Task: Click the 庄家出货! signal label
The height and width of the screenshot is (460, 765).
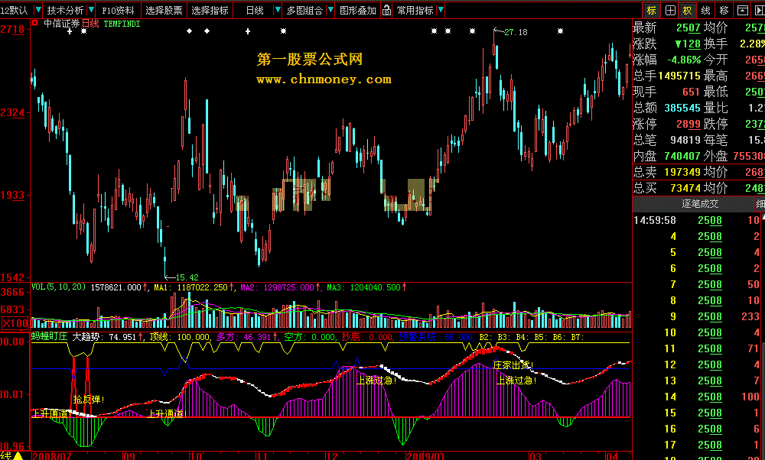Action: pos(513,365)
